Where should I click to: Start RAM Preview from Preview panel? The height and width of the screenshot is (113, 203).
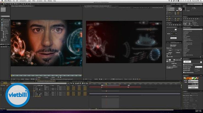pyautogui.click(x=198, y=19)
